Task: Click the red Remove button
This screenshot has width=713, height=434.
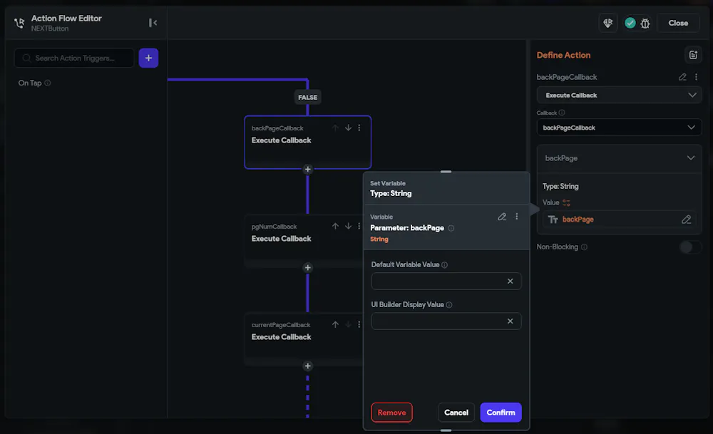Action: [x=391, y=413]
